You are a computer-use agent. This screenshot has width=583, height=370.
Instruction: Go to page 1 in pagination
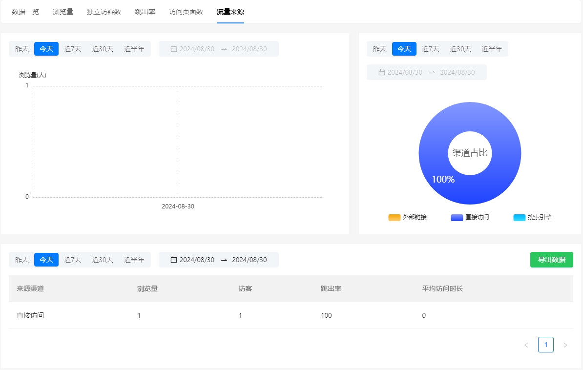pos(545,345)
